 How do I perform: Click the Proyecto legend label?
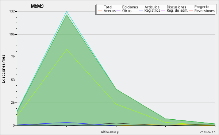coord(202,7)
